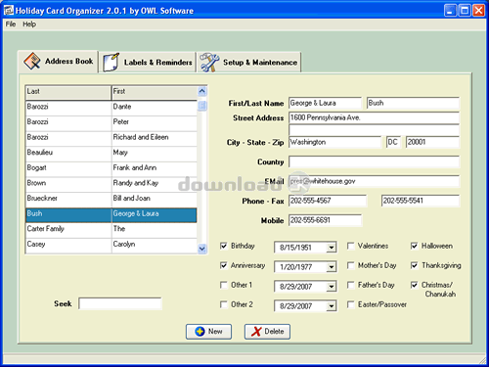Click the wrench icon for Setup & Maintenance
This screenshot has height=367, width=489.
[x=209, y=62]
